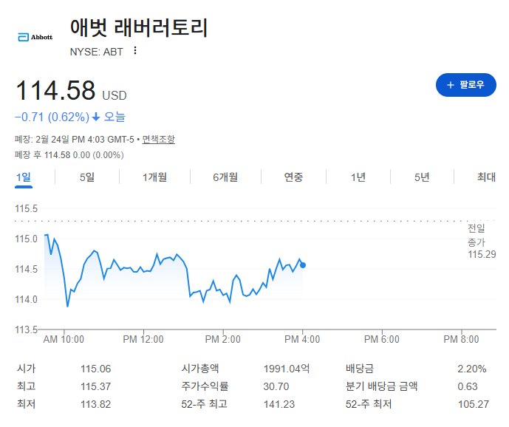Open the 면책조항 disclaimer link
The image size is (509, 427).
click(x=158, y=140)
